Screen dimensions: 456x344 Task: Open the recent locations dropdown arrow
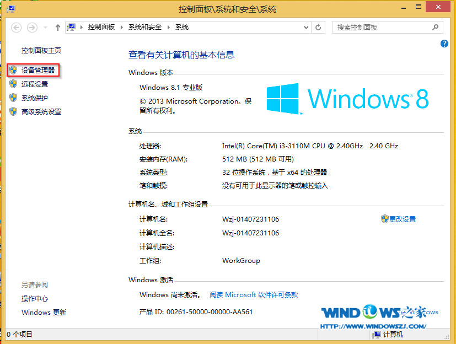coord(45,27)
